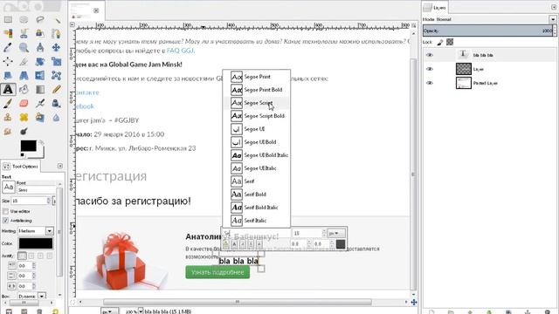Select the Blend gradient tool

[x=40, y=89]
